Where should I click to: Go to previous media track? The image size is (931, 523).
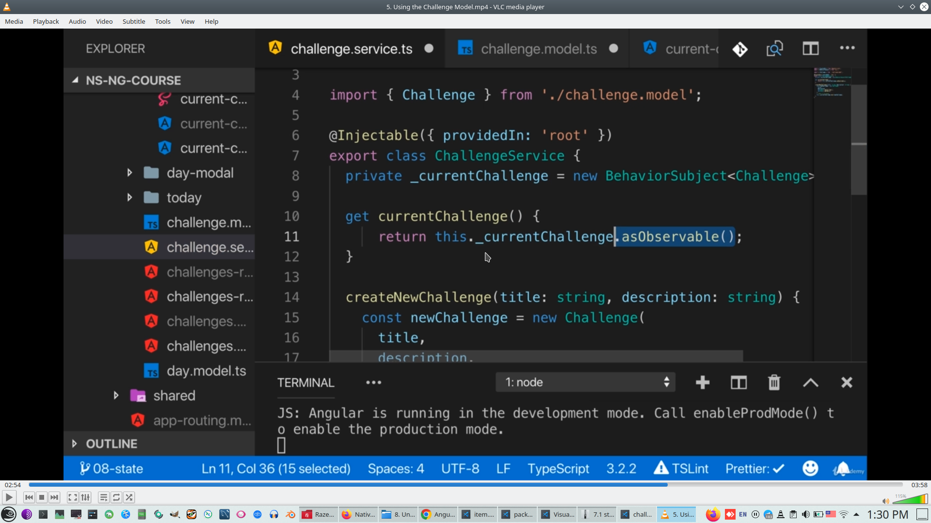pos(29,497)
